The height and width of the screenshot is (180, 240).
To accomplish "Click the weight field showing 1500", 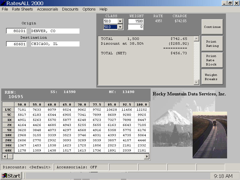I will (x=136, y=21).
